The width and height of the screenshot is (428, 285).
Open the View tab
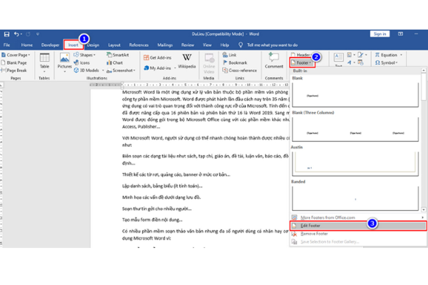[x=207, y=45]
